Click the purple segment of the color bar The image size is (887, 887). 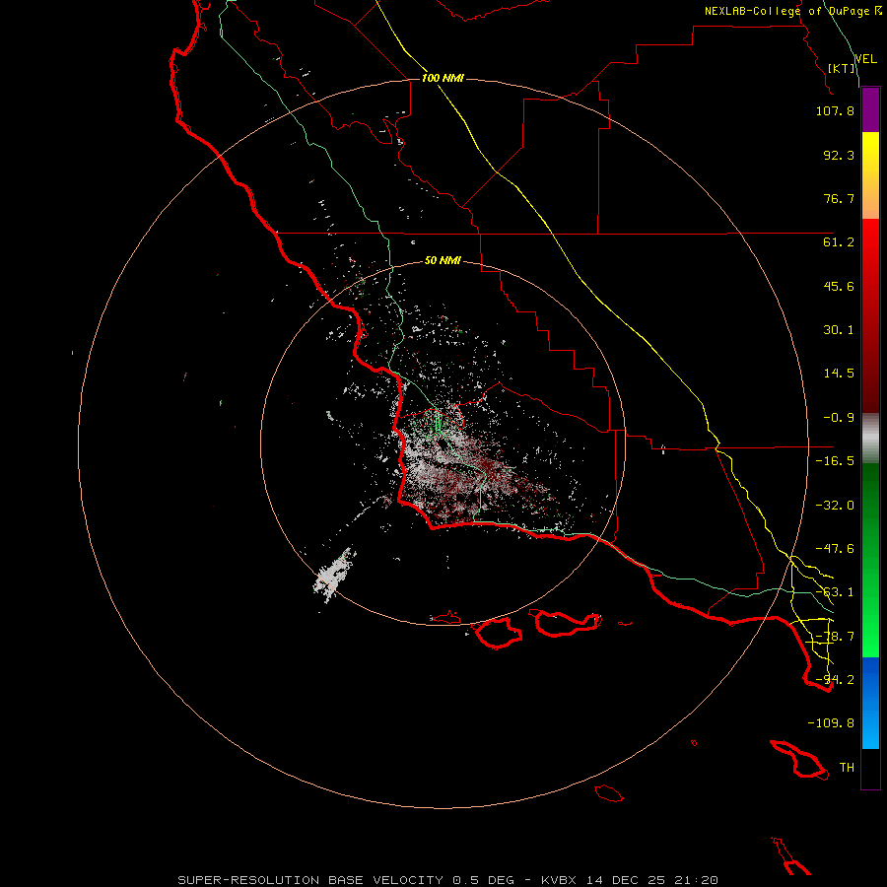[x=870, y=110]
